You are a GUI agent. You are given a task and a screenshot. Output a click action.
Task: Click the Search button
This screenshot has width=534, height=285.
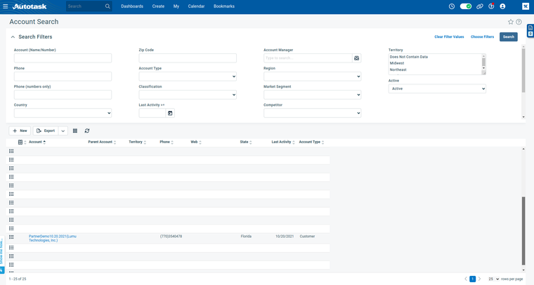coord(508,37)
